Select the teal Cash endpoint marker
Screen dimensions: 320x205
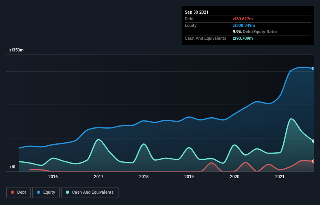click(x=313, y=141)
